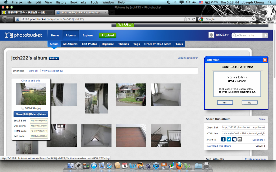Close the Pictures by jcch222 tab
This screenshot has height=172, width=276.
[x=106, y=12]
